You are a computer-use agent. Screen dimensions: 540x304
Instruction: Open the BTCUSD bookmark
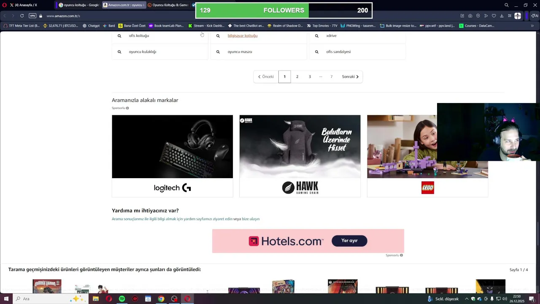pos(61,26)
